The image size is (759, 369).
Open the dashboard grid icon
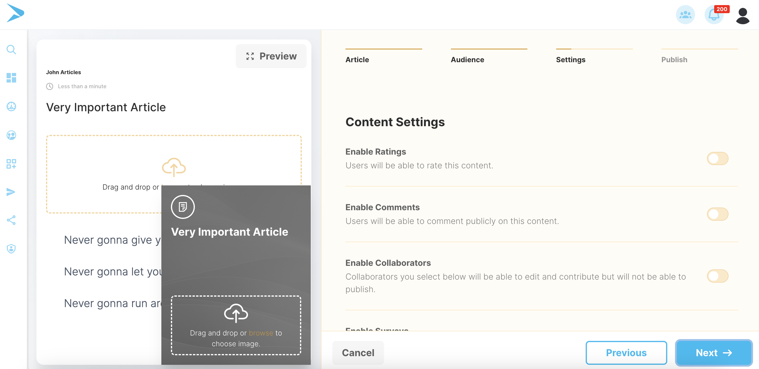[x=11, y=78]
